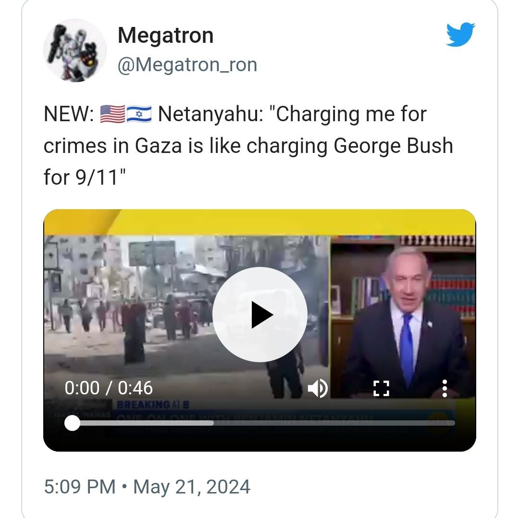519x518 pixels.
Task: Click the blue Twitter bird logo
Action: click(x=460, y=35)
